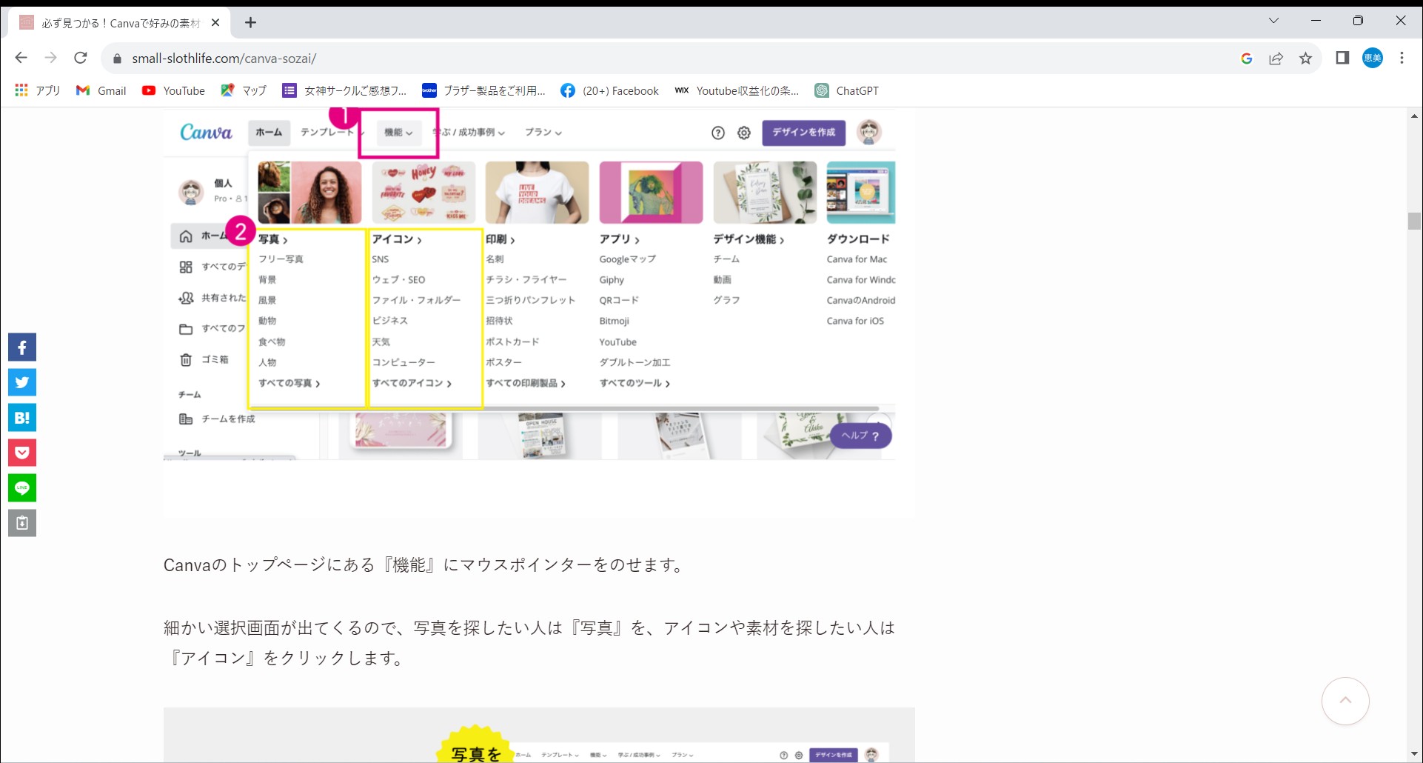
Task: Click the browser forward arrow
Action: tap(50, 58)
